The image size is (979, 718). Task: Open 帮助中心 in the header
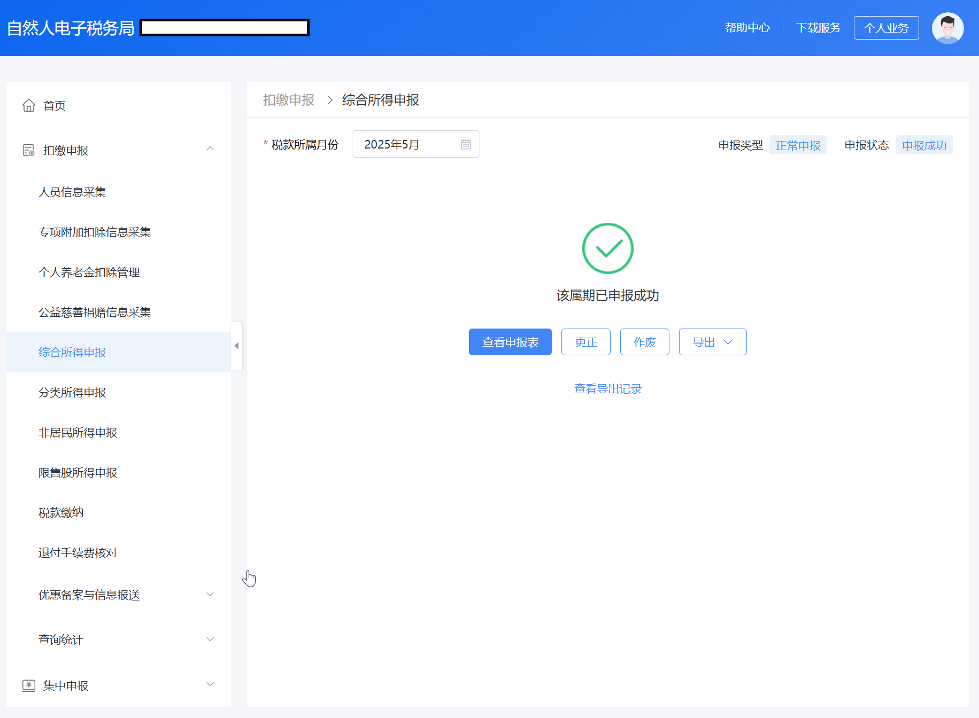click(747, 28)
